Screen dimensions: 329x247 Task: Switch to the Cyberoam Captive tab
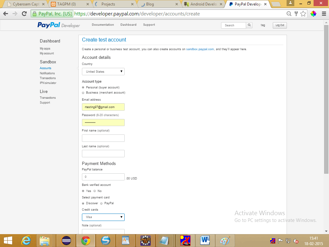point(26,4)
